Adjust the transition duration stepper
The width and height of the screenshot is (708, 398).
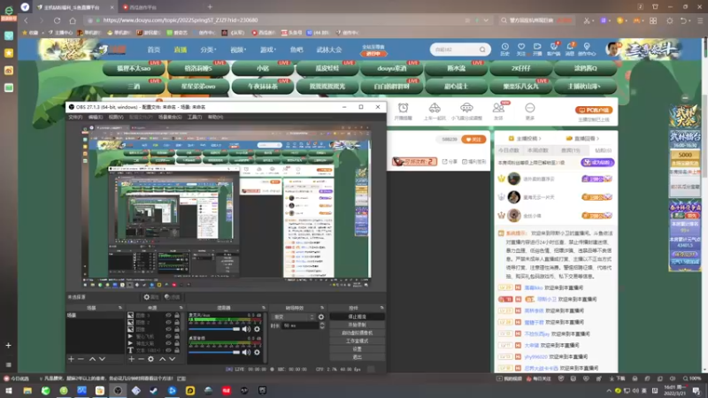tap(322, 325)
